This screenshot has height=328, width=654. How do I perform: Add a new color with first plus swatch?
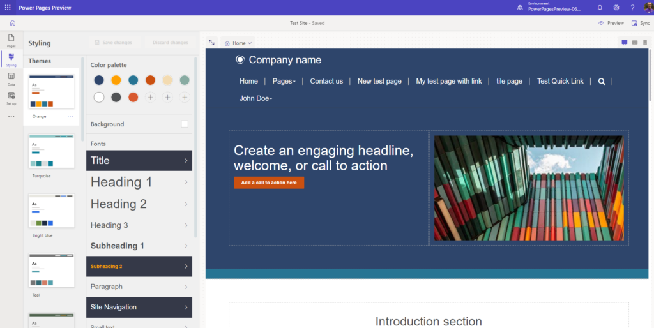pos(150,98)
